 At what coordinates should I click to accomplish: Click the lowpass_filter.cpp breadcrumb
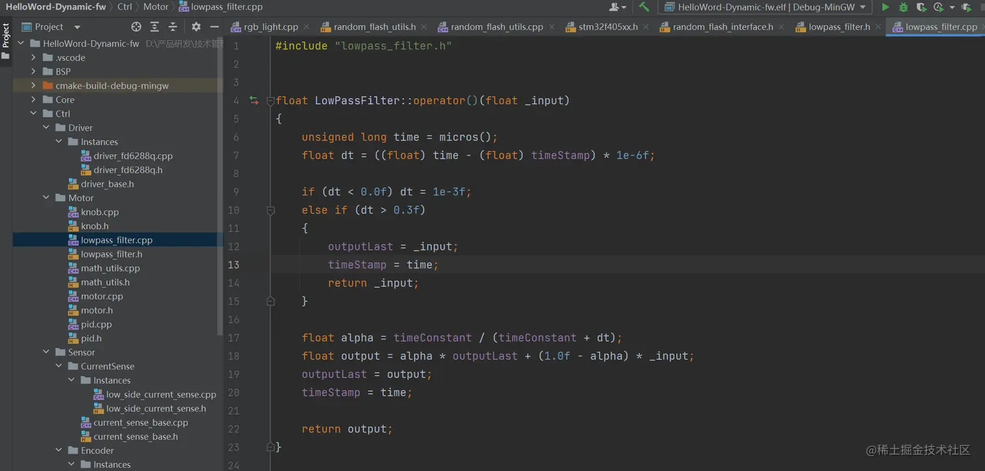pyautogui.click(x=221, y=7)
